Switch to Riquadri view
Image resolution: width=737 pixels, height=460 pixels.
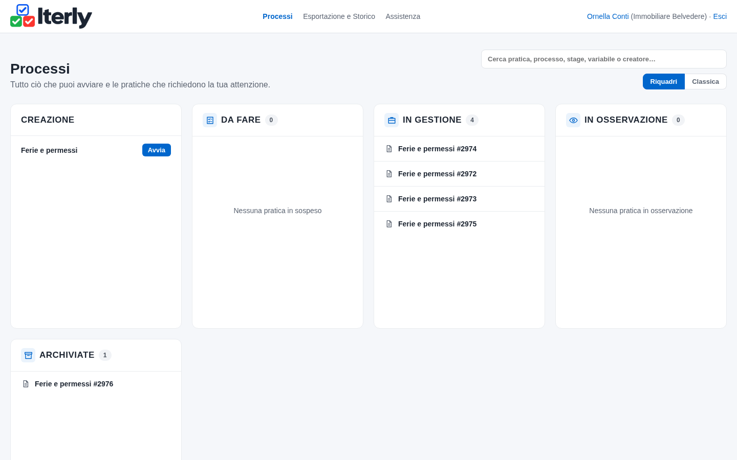click(663, 82)
